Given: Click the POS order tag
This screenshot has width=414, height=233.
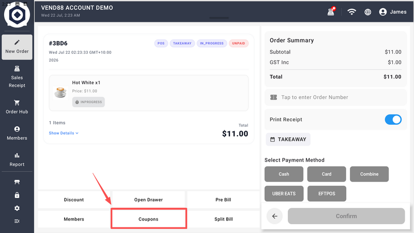Looking at the screenshot, I should click(x=161, y=43).
